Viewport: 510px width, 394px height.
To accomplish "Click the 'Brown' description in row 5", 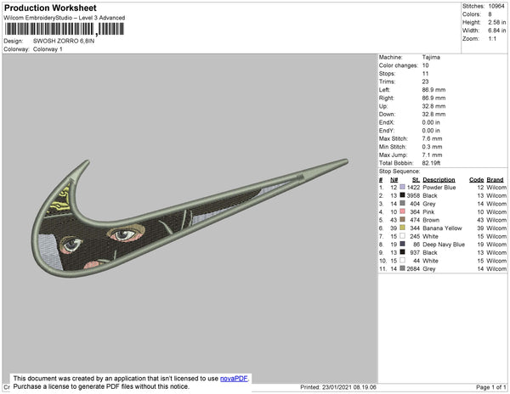I will 431,220.
